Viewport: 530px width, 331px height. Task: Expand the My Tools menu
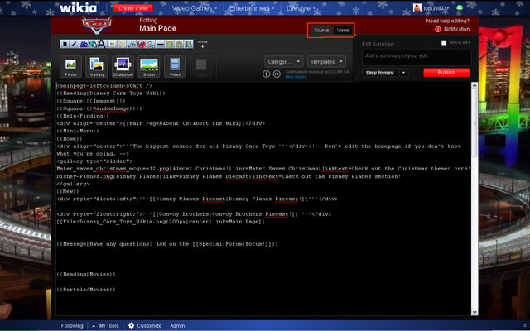(105, 325)
